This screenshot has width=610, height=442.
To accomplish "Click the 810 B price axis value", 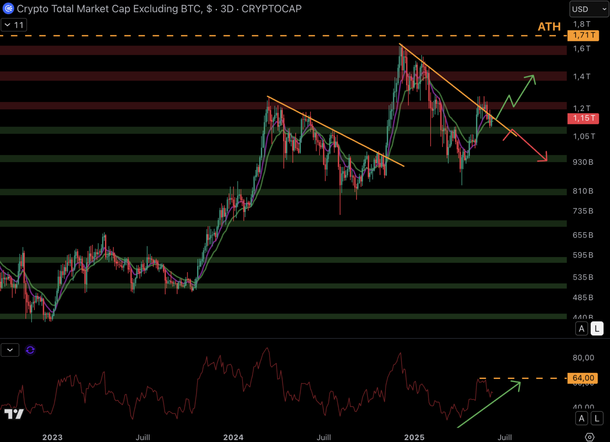I will (583, 191).
